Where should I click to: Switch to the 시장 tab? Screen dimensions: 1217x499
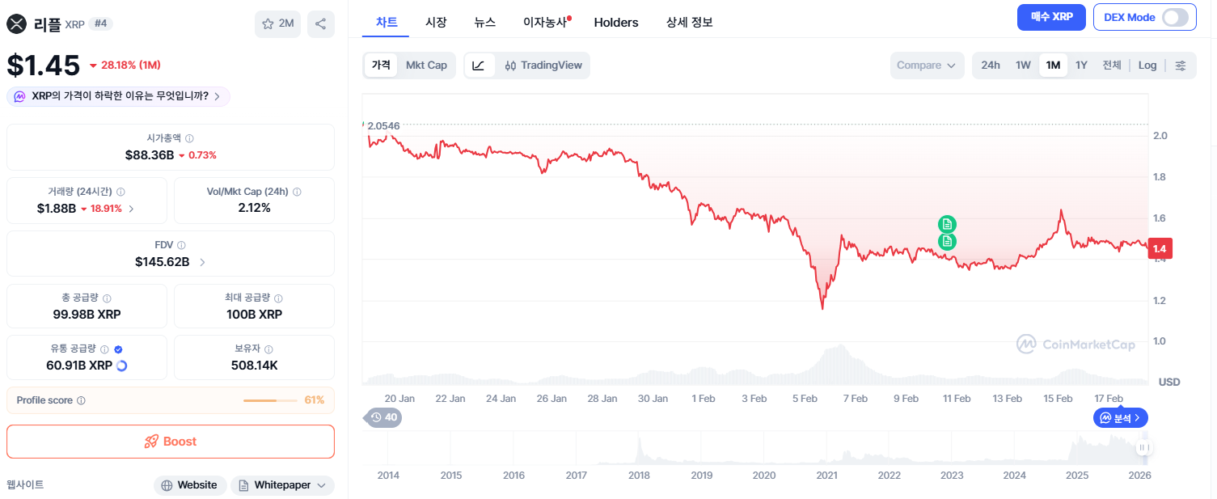[x=436, y=23]
